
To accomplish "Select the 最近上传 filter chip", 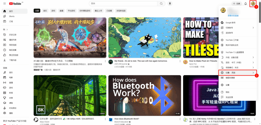I will pyautogui.click(x=98, y=11).
